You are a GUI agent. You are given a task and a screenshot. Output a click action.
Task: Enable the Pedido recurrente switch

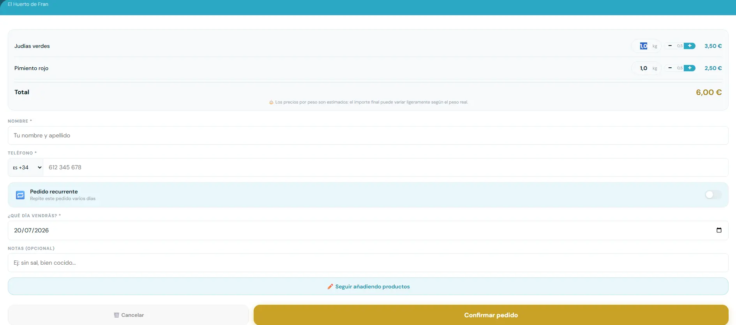[713, 195]
